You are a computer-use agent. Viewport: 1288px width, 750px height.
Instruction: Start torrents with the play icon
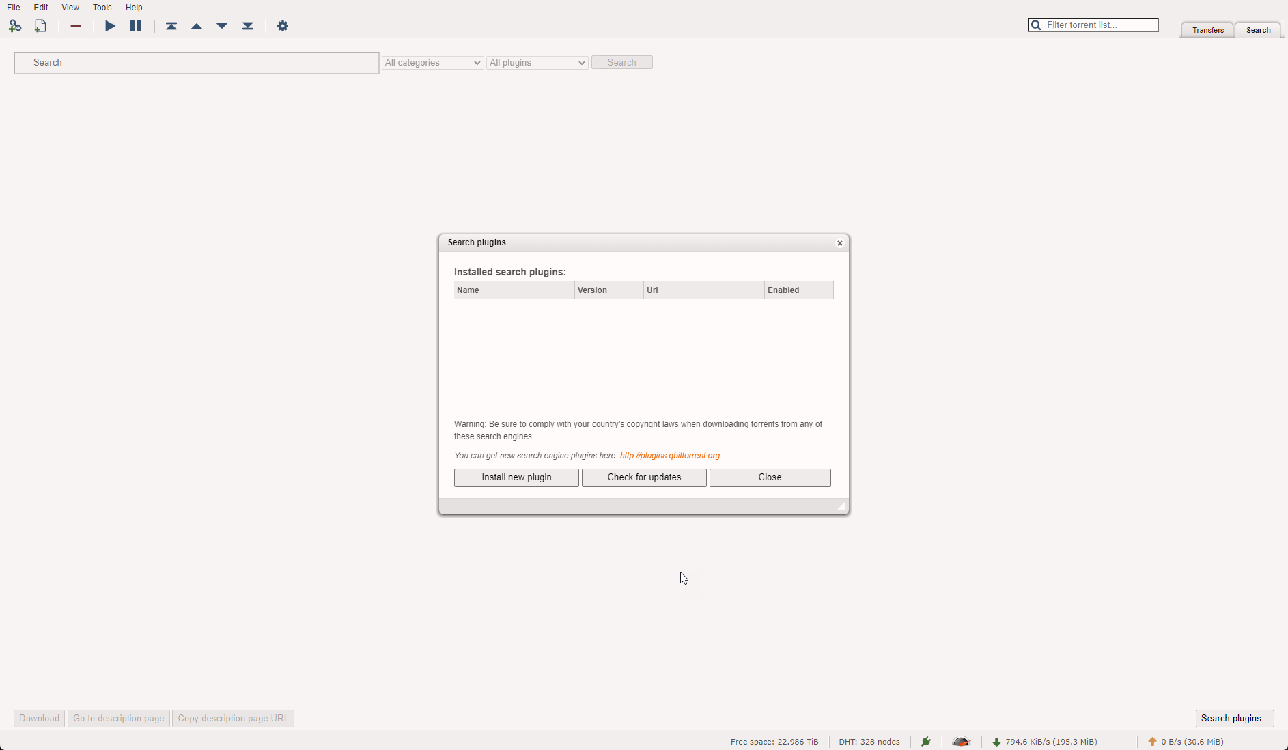click(110, 26)
